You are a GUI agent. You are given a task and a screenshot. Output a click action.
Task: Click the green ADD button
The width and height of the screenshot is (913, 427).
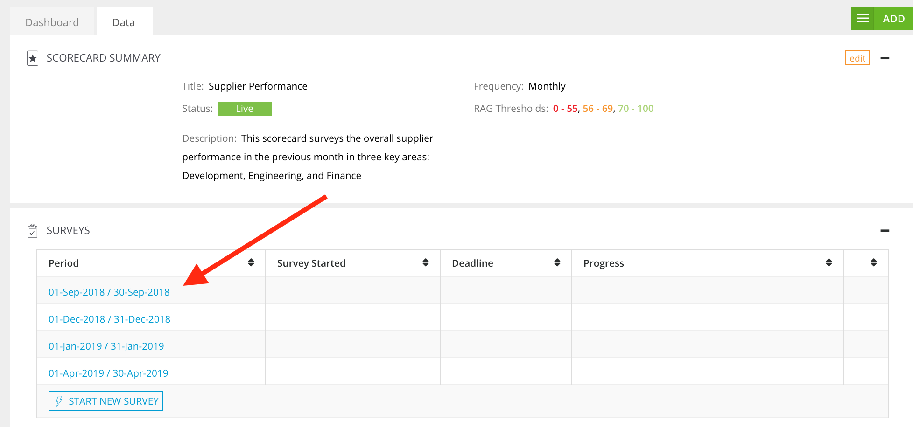[893, 19]
